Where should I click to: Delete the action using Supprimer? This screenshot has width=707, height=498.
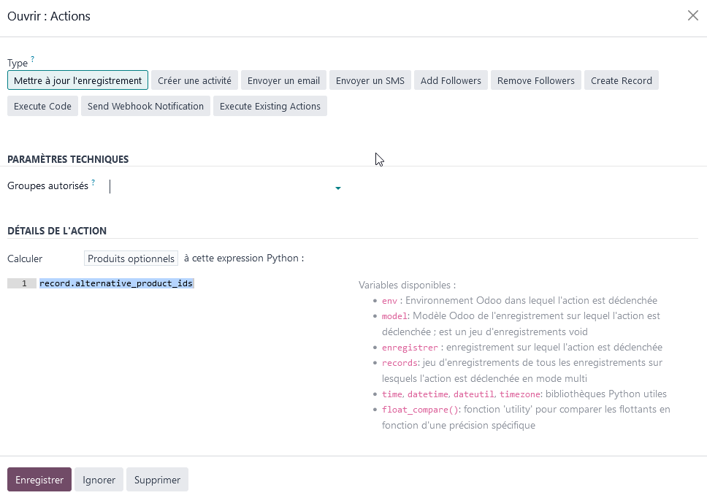[157, 480]
